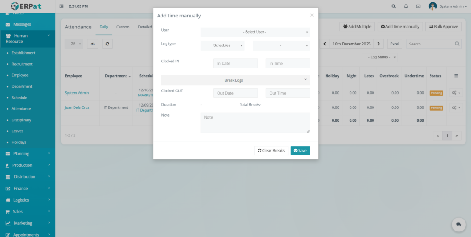
Task: Focus the In Date field
Action: [235, 63]
